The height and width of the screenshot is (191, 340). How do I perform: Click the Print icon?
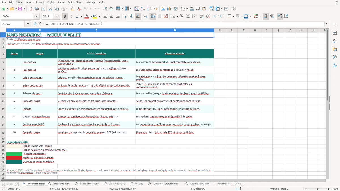37,9
